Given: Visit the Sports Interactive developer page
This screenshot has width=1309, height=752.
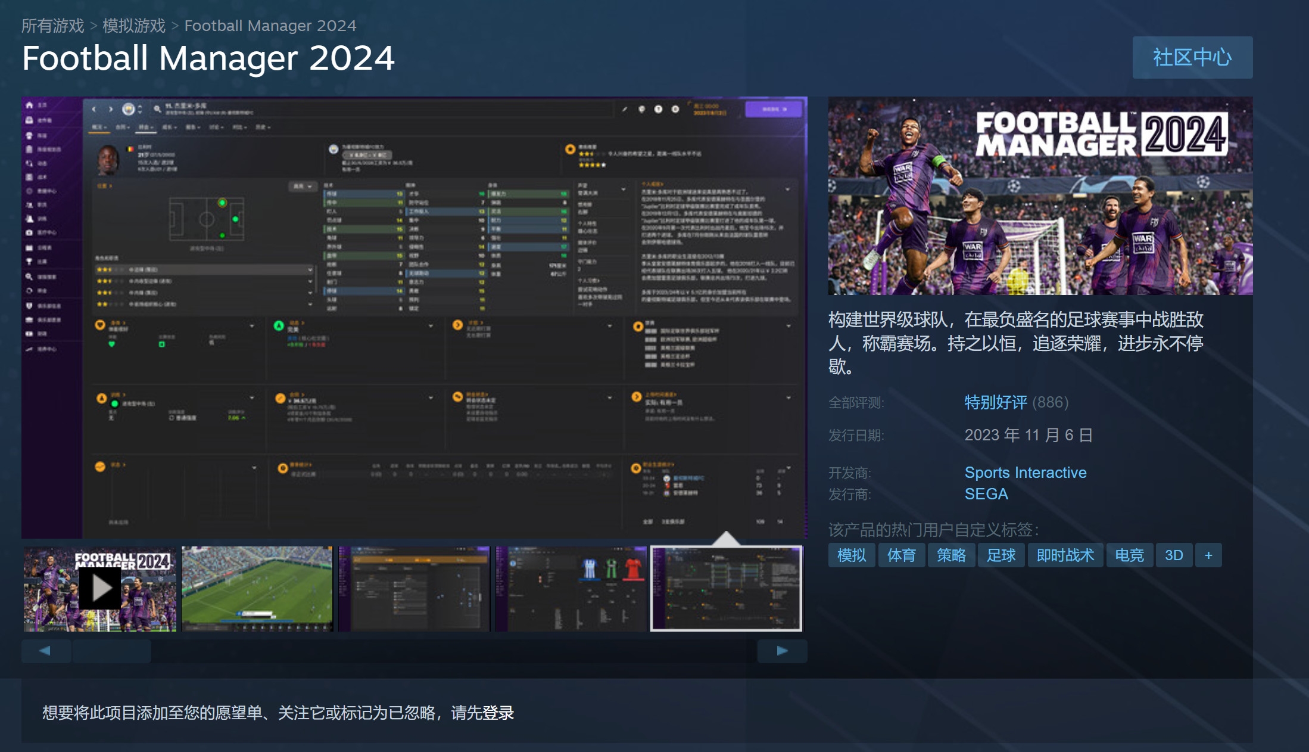Looking at the screenshot, I should [x=1025, y=473].
